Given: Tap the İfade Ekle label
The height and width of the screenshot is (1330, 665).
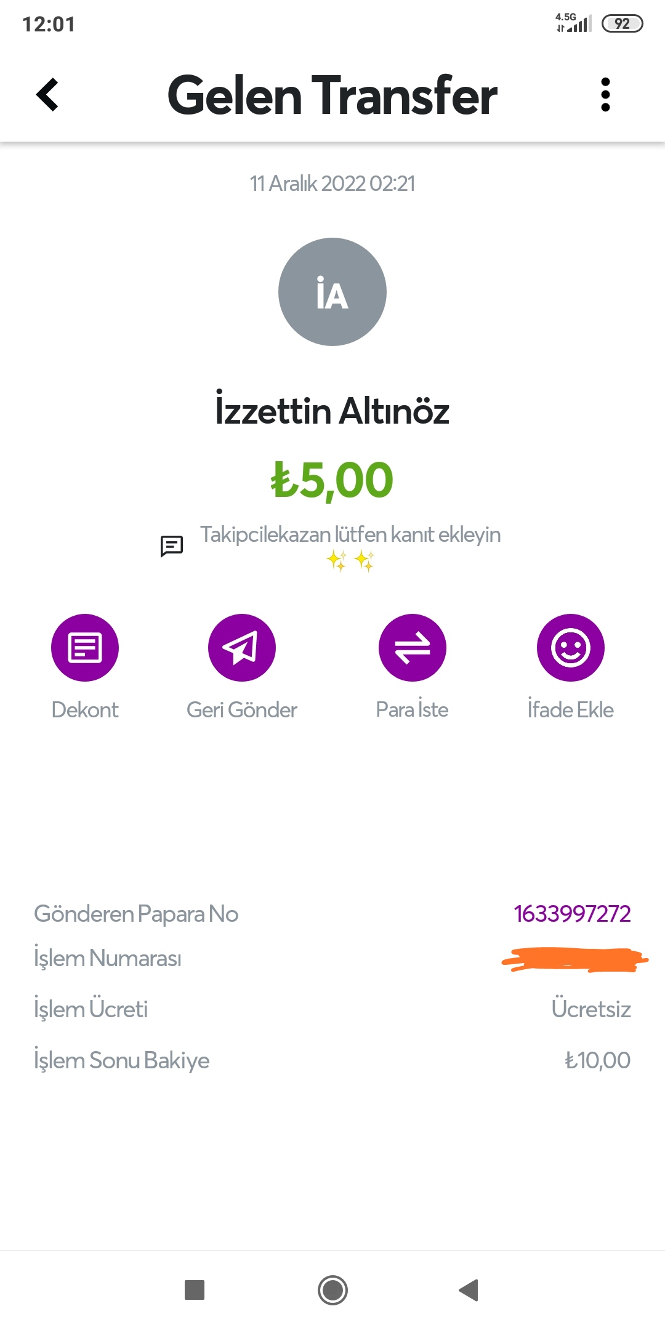Looking at the screenshot, I should coord(571,710).
